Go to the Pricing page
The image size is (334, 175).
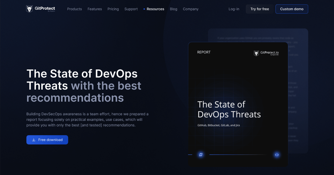pyautogui.click(x=113, y=9)
